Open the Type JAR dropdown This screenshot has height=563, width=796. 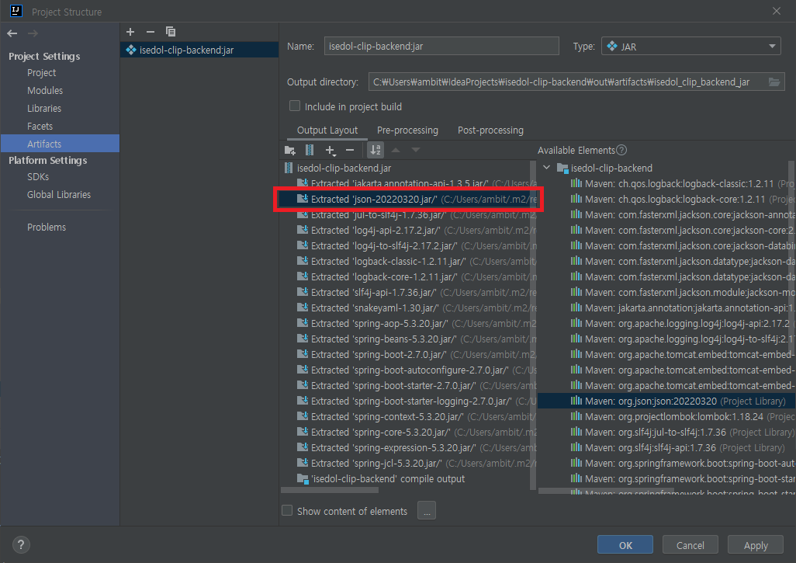(691, 47)
